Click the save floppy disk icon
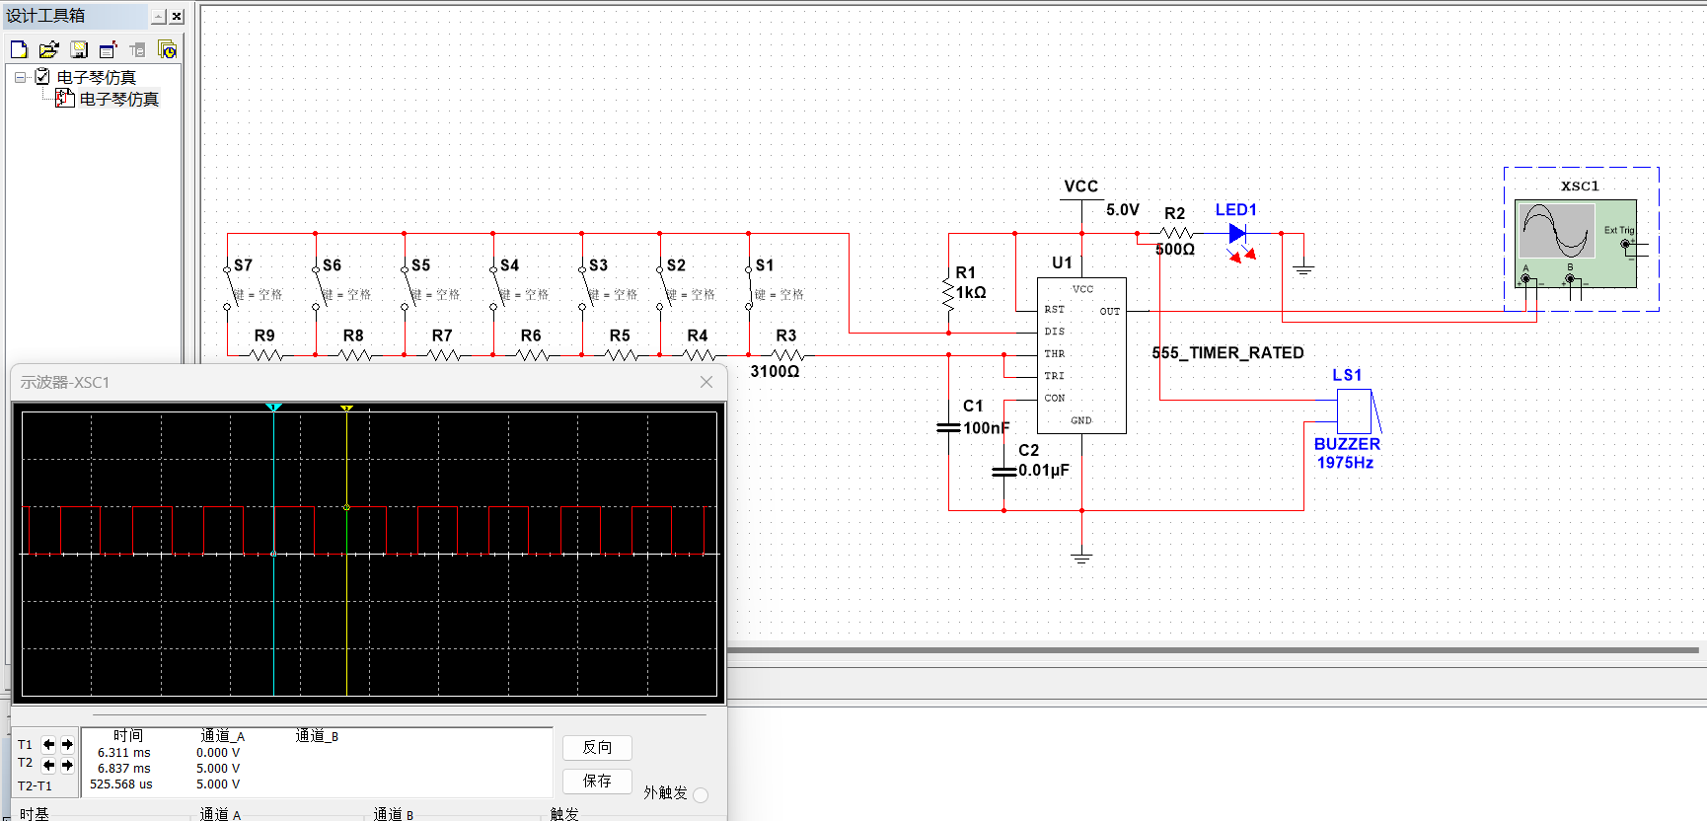Image resolution: width=1707 pixels, height=821 pixels. (79, 49)
